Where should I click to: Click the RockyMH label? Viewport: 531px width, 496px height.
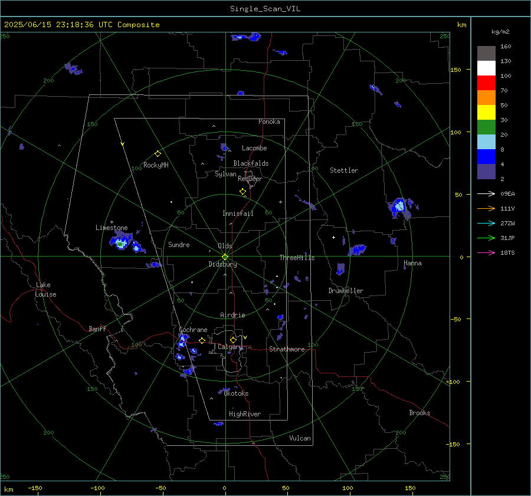coord(156,165)
